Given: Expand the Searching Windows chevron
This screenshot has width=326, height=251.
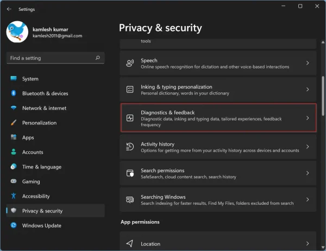Looking at the screenshot, I should (x=308, y=199).
